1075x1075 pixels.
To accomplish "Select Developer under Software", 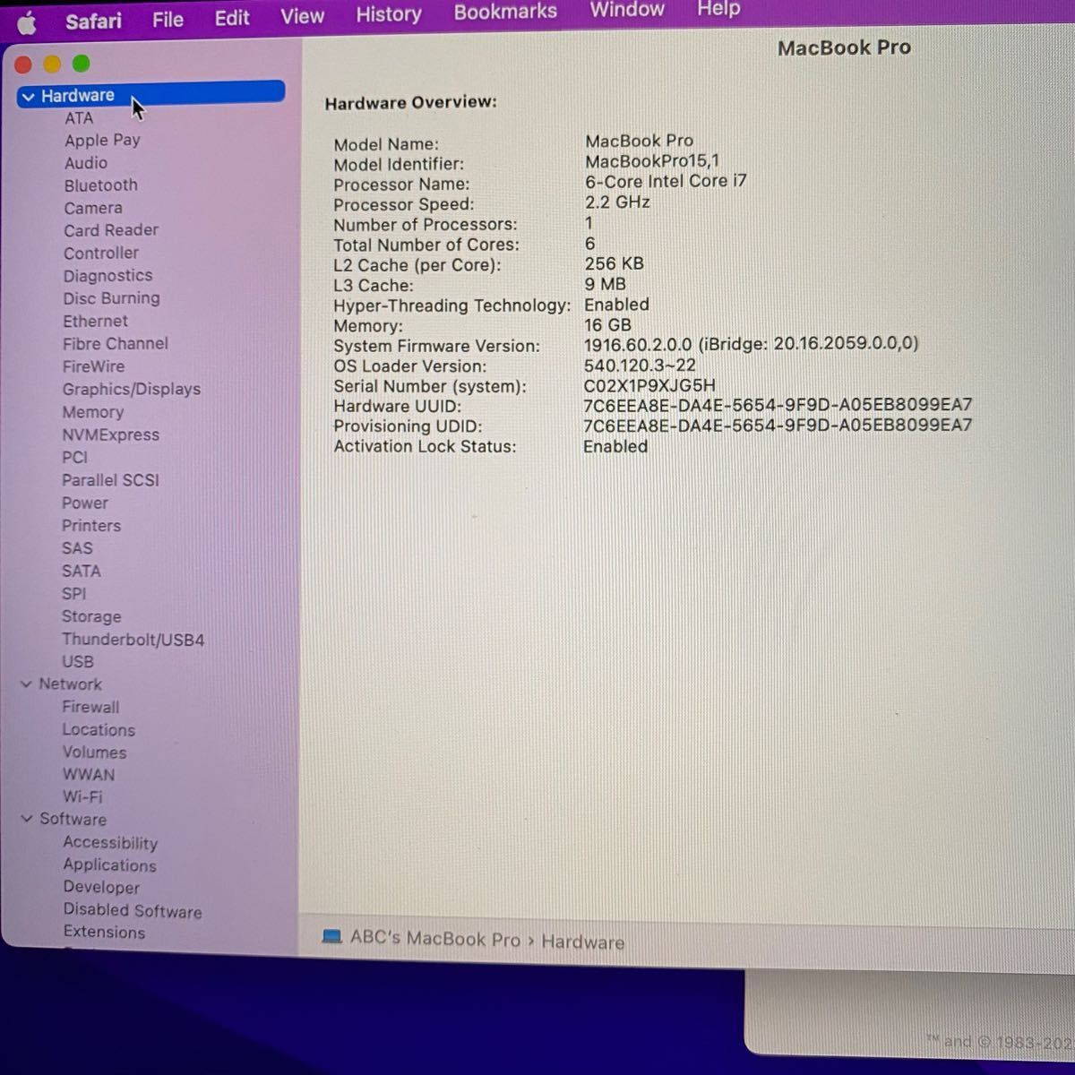I will [x=101, y=888].
